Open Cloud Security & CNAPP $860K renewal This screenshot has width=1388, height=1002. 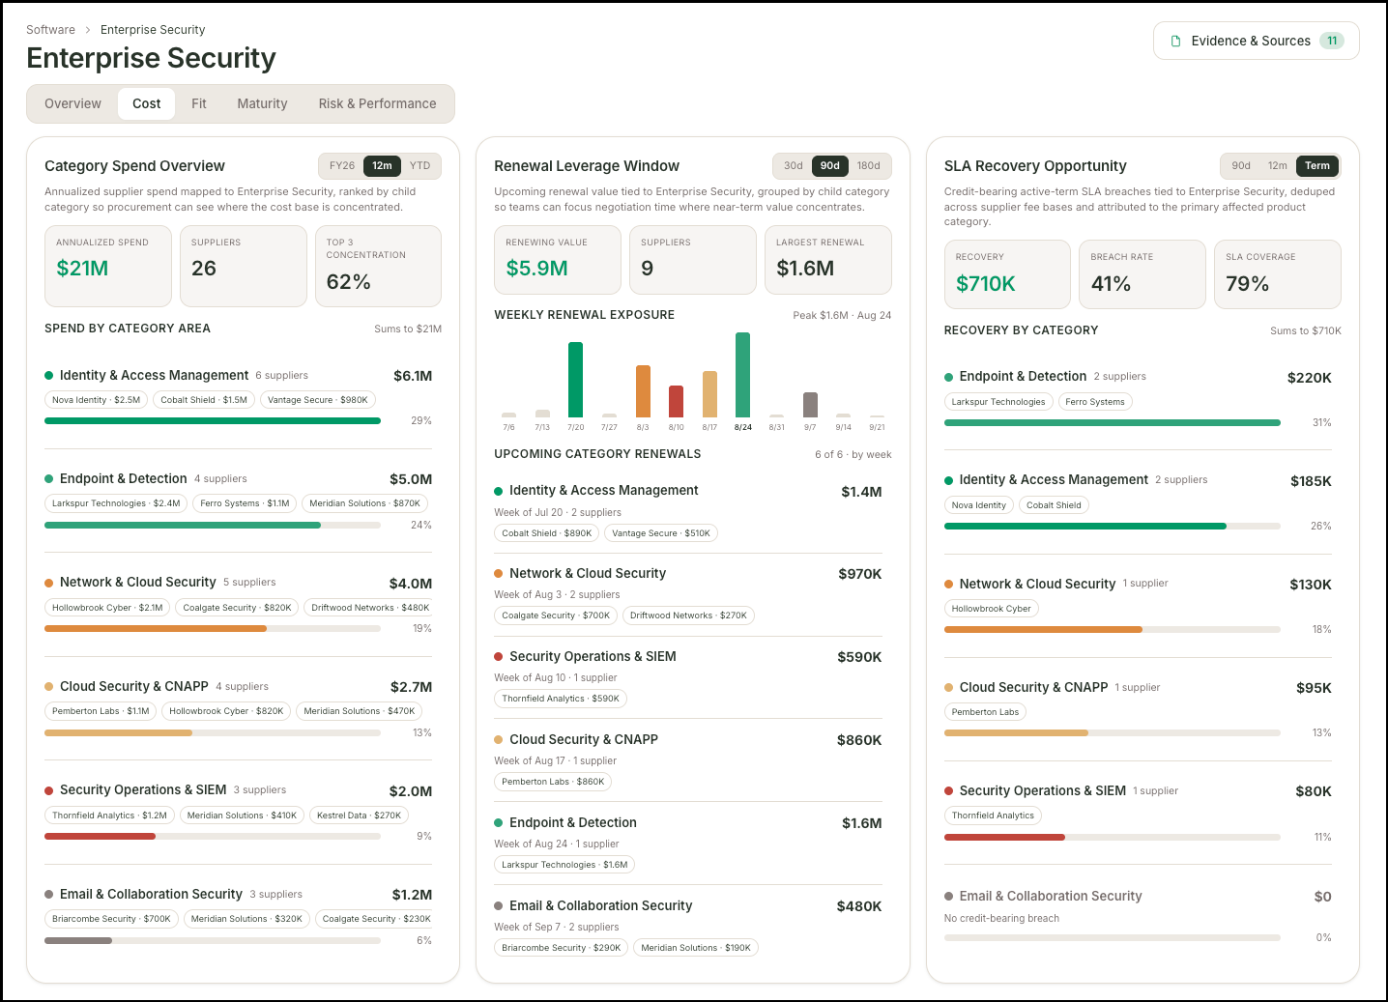pos(688,761)
